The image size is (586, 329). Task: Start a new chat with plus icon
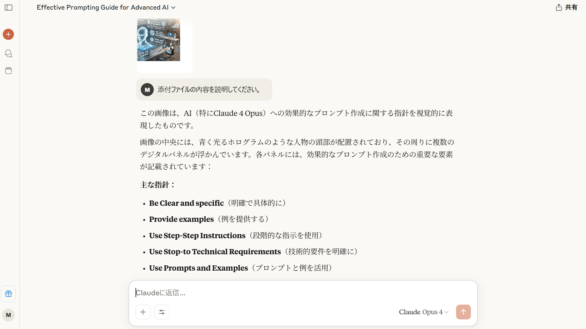pos(8,34)
